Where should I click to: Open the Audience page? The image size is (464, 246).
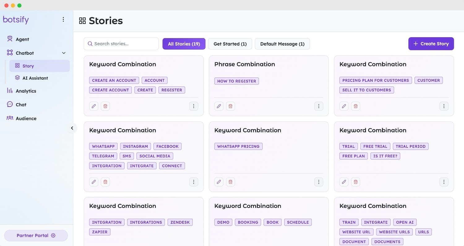point(26,118)
